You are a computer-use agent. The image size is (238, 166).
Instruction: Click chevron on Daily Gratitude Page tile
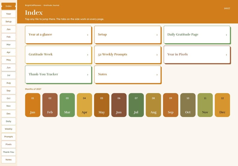pos(226,35)
